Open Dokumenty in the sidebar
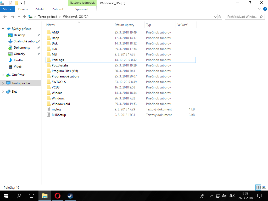 click(x=22, y=48)
